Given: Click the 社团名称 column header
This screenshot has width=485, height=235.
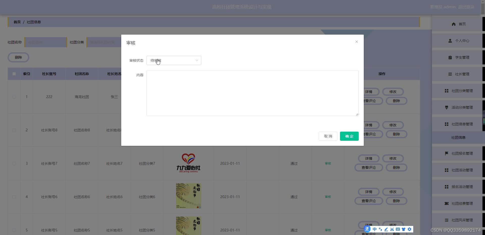Looking at the screenshot, I should click(x=82, y=74).
